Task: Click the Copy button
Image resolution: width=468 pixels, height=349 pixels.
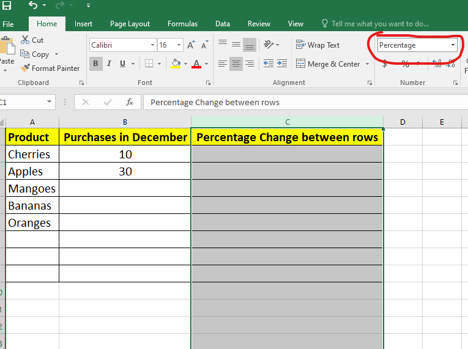Action: click(35, 54)
